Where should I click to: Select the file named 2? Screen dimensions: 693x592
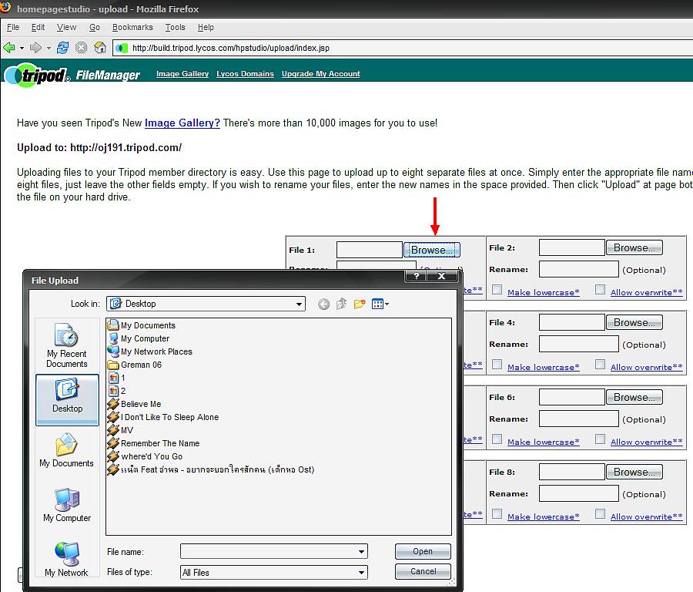click(x=117, y=391)
